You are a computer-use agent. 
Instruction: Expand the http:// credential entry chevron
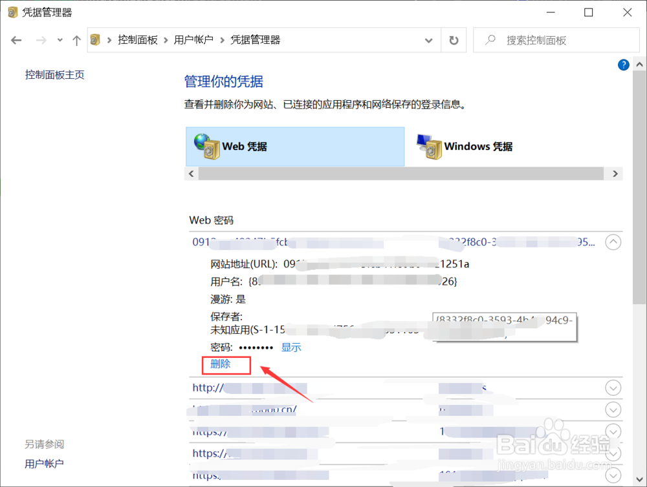613,388
